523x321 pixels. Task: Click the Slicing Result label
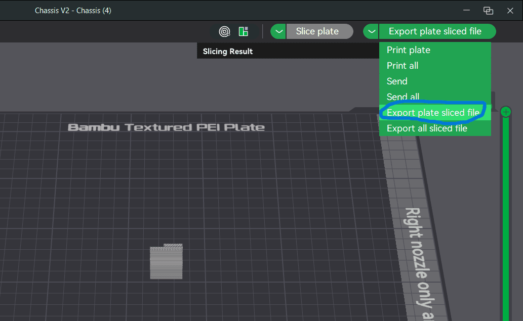pyautogui.click(x=228, y=51)
